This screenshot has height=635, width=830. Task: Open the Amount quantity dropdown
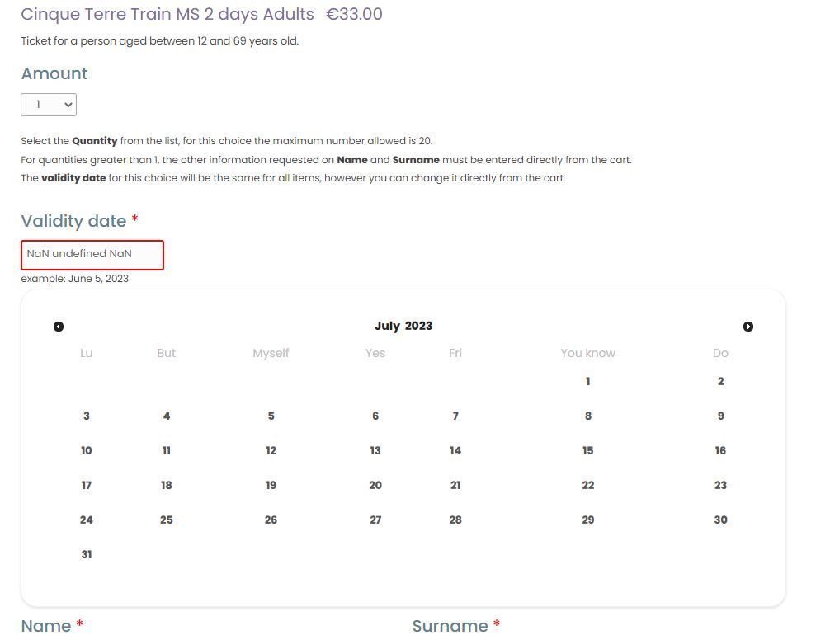coord(49,105)
